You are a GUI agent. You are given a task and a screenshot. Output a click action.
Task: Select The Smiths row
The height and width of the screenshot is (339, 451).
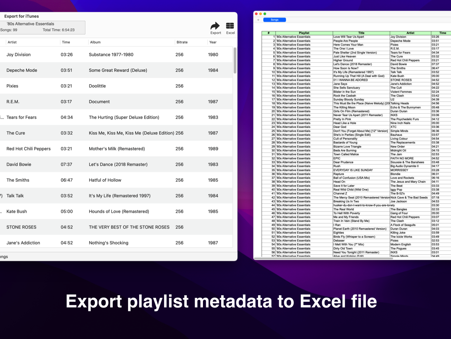click(x=116, y=180)
